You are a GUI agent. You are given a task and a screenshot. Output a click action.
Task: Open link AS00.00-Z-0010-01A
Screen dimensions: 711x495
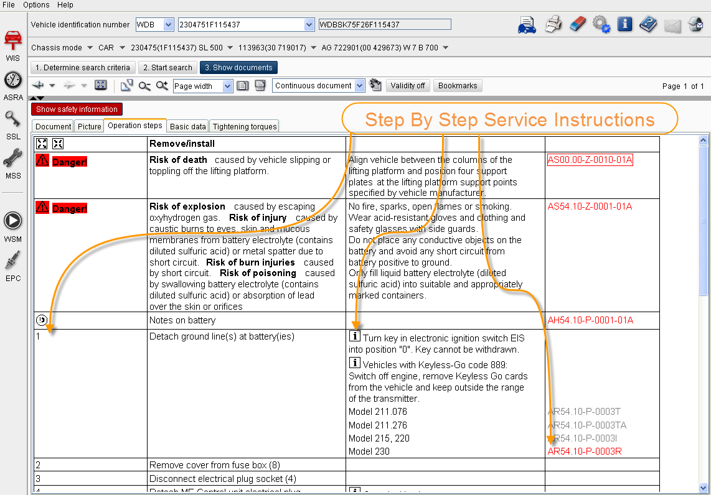click(x=590, y=160)
